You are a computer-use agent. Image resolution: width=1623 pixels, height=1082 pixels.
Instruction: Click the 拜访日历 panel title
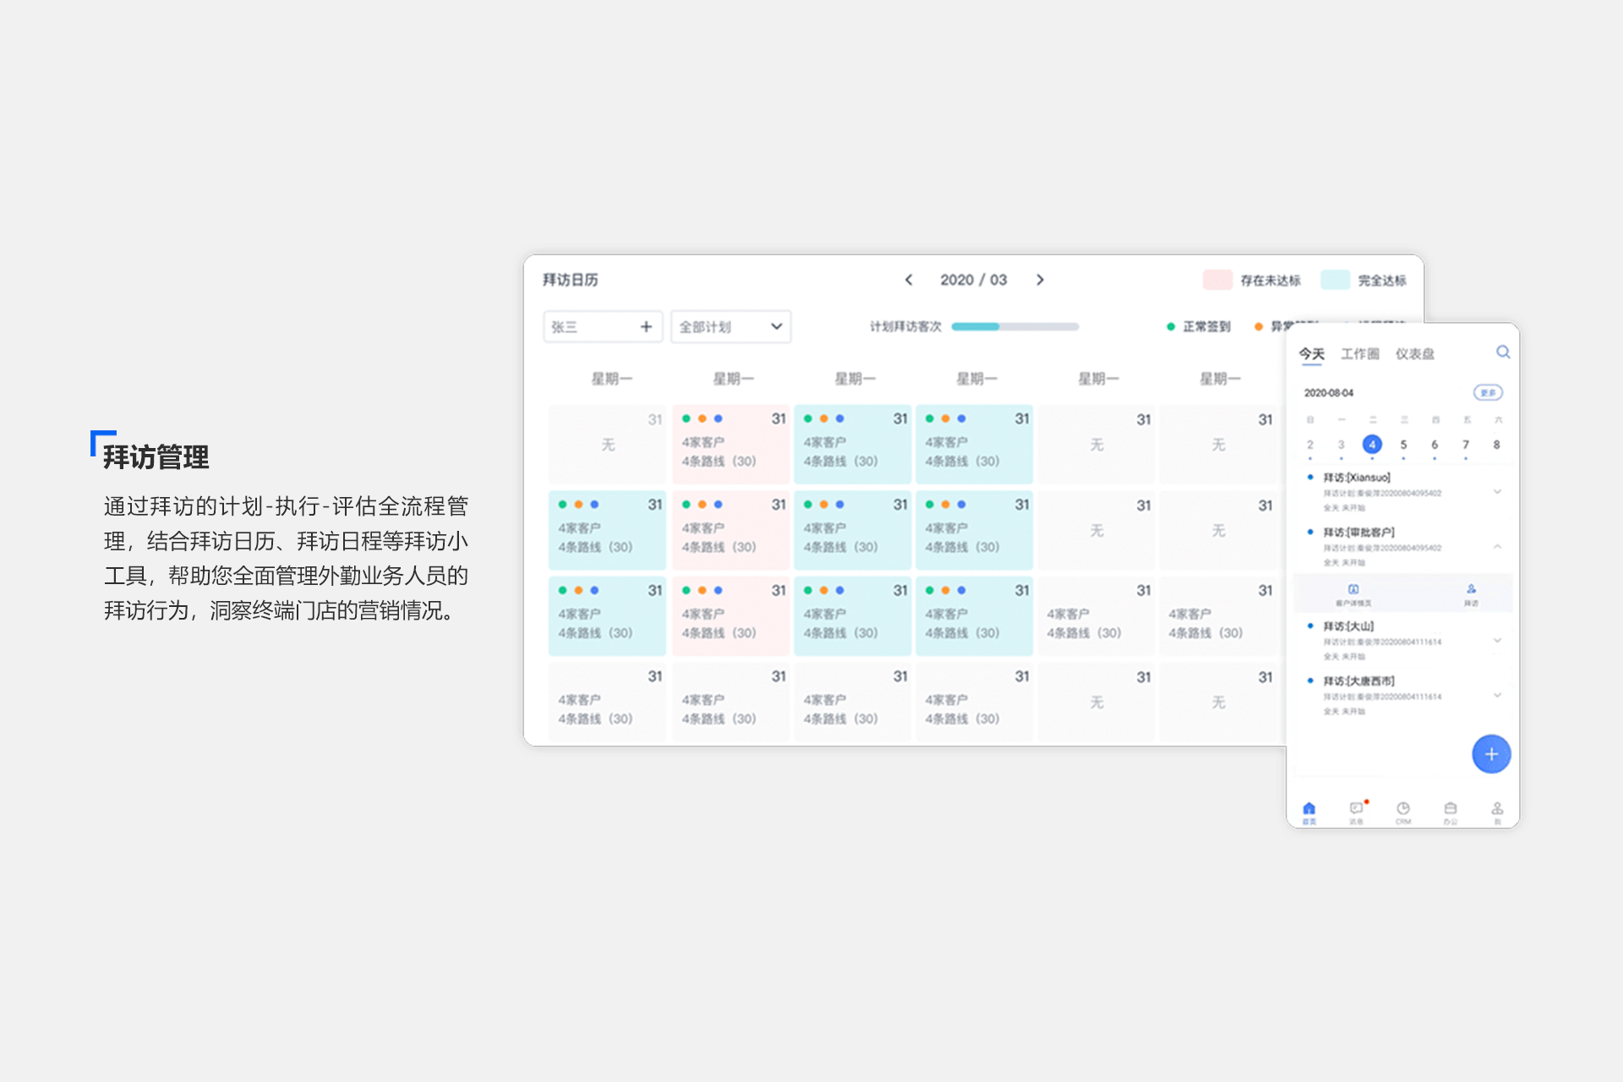[x=571, y=280]
